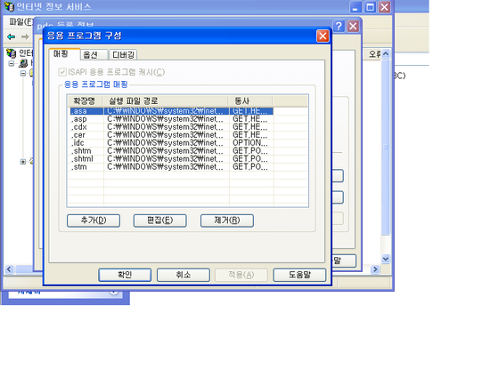Click the 편집(E) button
490x377 pixels.
(160, 221)
